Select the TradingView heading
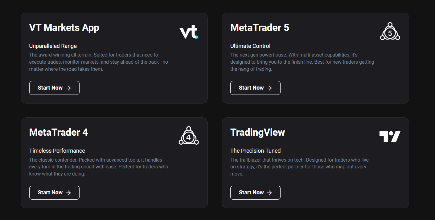This screenshot has width=435, height=220. pyautogui.click(x=257, y=133)
